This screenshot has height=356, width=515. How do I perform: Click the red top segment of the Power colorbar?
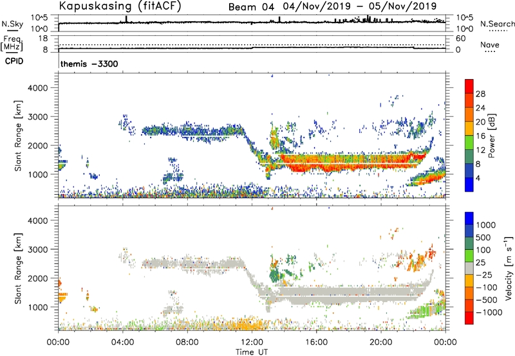(x=469, y=86)
